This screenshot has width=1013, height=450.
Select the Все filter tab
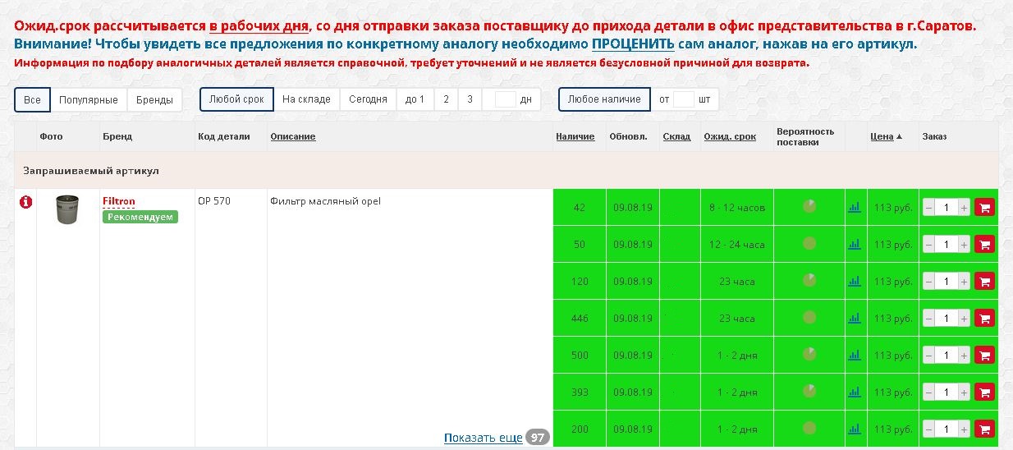[x=32, y=100]
